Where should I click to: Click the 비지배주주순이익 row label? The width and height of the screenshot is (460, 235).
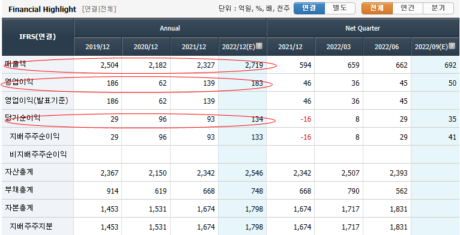coord(38,154)
